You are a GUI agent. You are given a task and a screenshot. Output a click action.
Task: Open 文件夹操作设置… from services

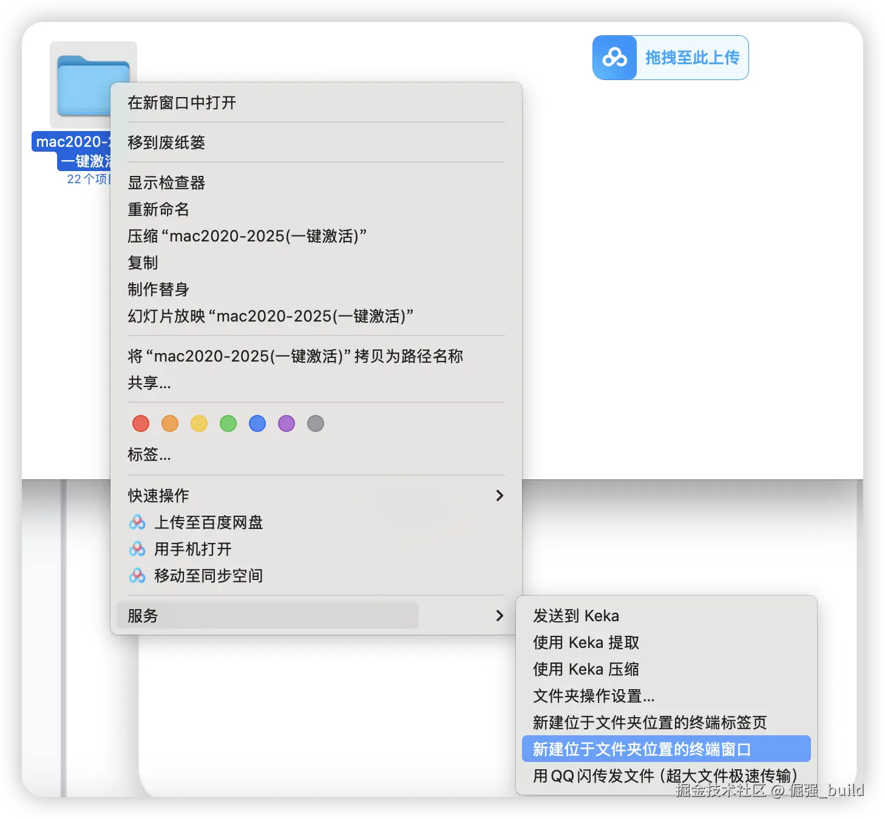pyautogui.click(x=666, y=696)
